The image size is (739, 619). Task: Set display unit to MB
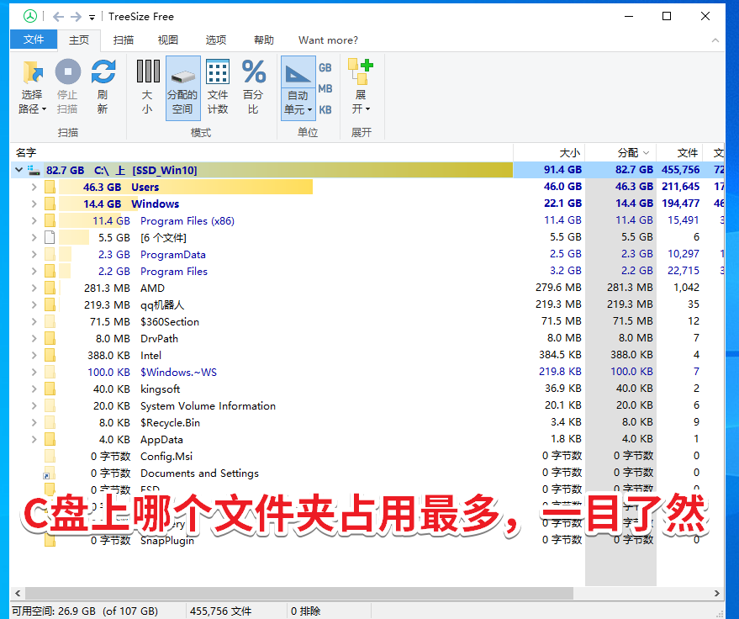(x=325, y=88)
